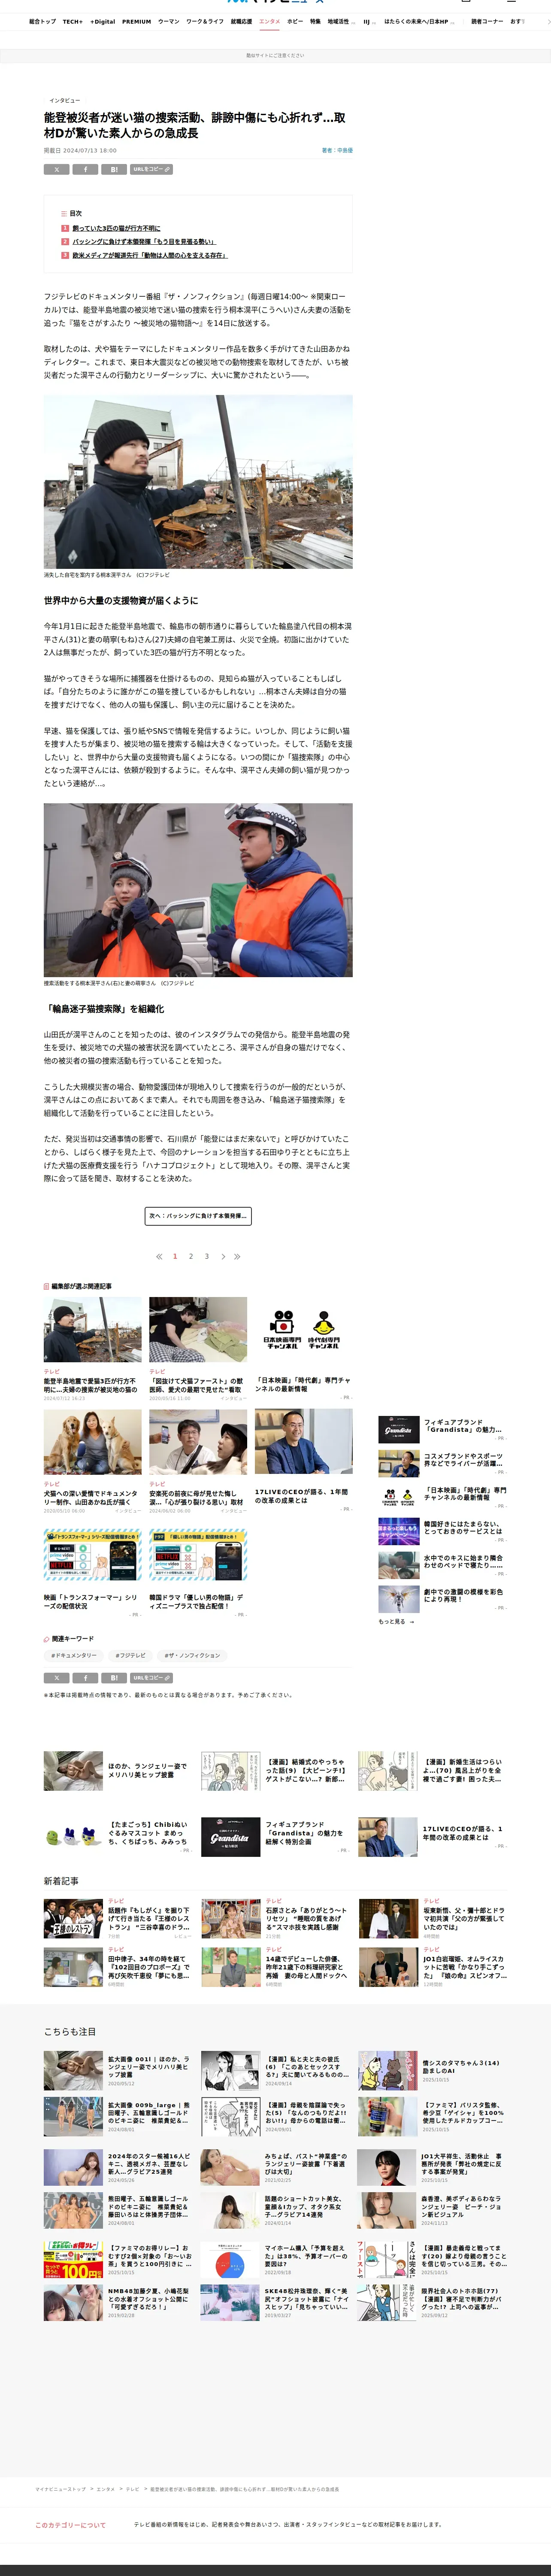Viewport: 551px width, 2576px height.
Task: Open sidebar 韓国好きにはたまらない item
Action: point(442,1531)
